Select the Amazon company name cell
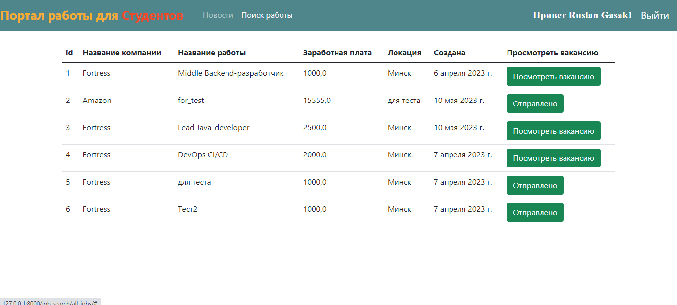Screen dimensions: 677x305 97,101
